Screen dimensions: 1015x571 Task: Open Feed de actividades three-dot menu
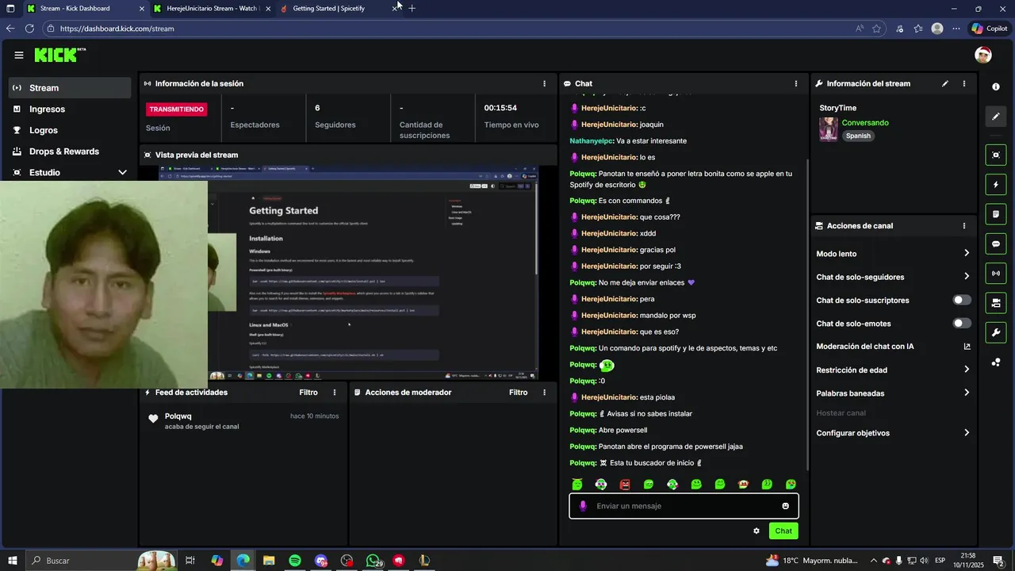335,393
